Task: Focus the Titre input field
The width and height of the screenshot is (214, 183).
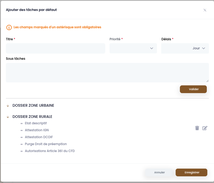Action: point(55,48)
